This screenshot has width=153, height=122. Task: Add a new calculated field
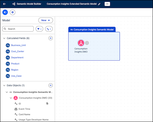pyautogui.click(x=50, y=38)
